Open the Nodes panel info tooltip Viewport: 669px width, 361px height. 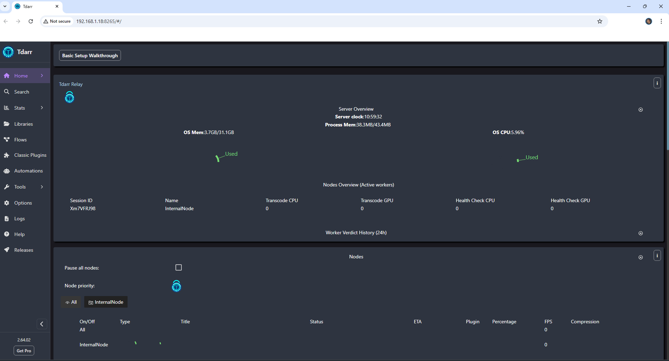(x=657, y=255)
